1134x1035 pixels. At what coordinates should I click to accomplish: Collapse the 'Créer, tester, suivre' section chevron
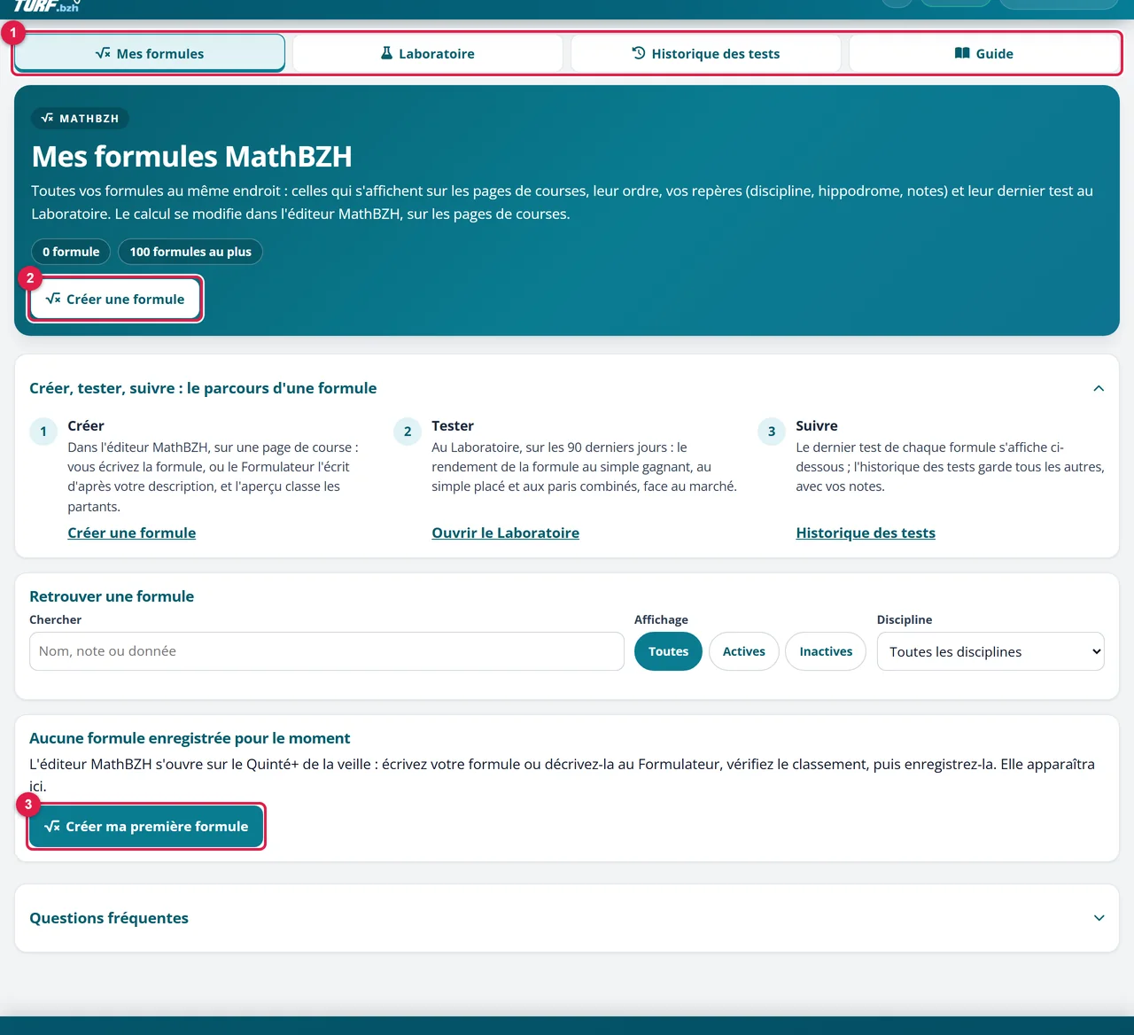1099,388
